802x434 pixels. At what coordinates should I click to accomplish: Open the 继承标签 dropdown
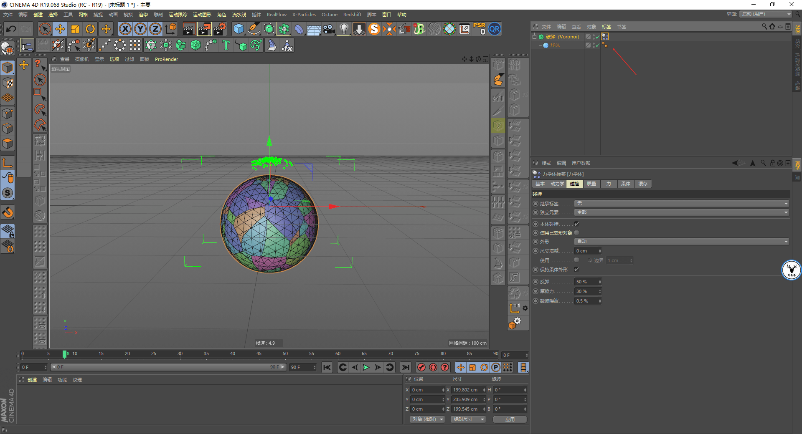[682, 204]
